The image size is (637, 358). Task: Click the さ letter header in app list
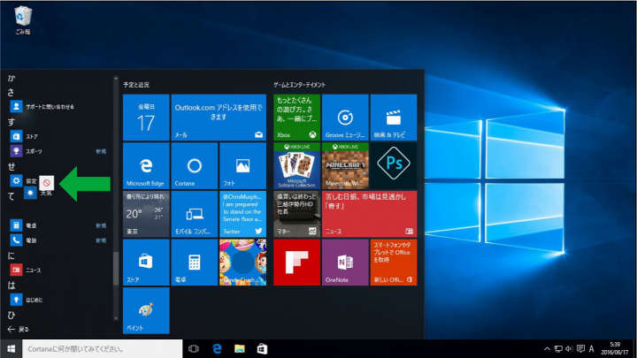click(12, 92)
